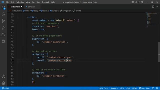Viewport: 160px width, 90px height.
Task: Select prevEl in the breadcrumb
Action: [x=77, y=11]
